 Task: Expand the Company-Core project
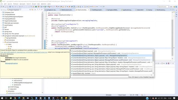click(1, 12)
